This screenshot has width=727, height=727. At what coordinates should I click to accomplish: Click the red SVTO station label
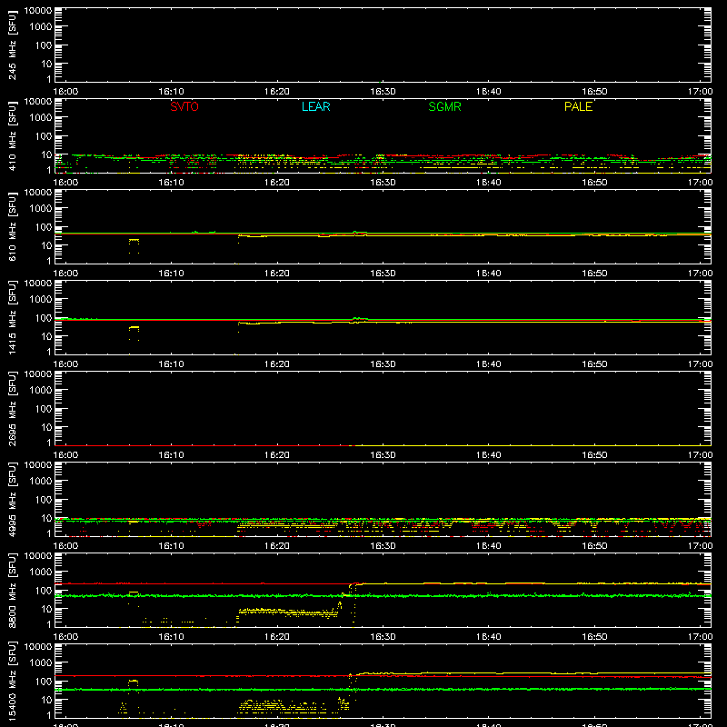point(184,106)
